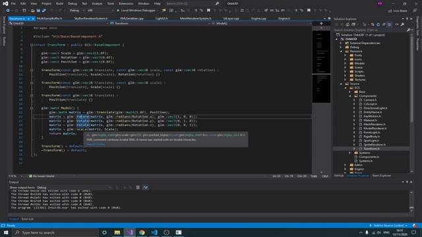Viewport: 422px width, 237px height.
Task: Open the Debug menu
Action: click(72, 4)
